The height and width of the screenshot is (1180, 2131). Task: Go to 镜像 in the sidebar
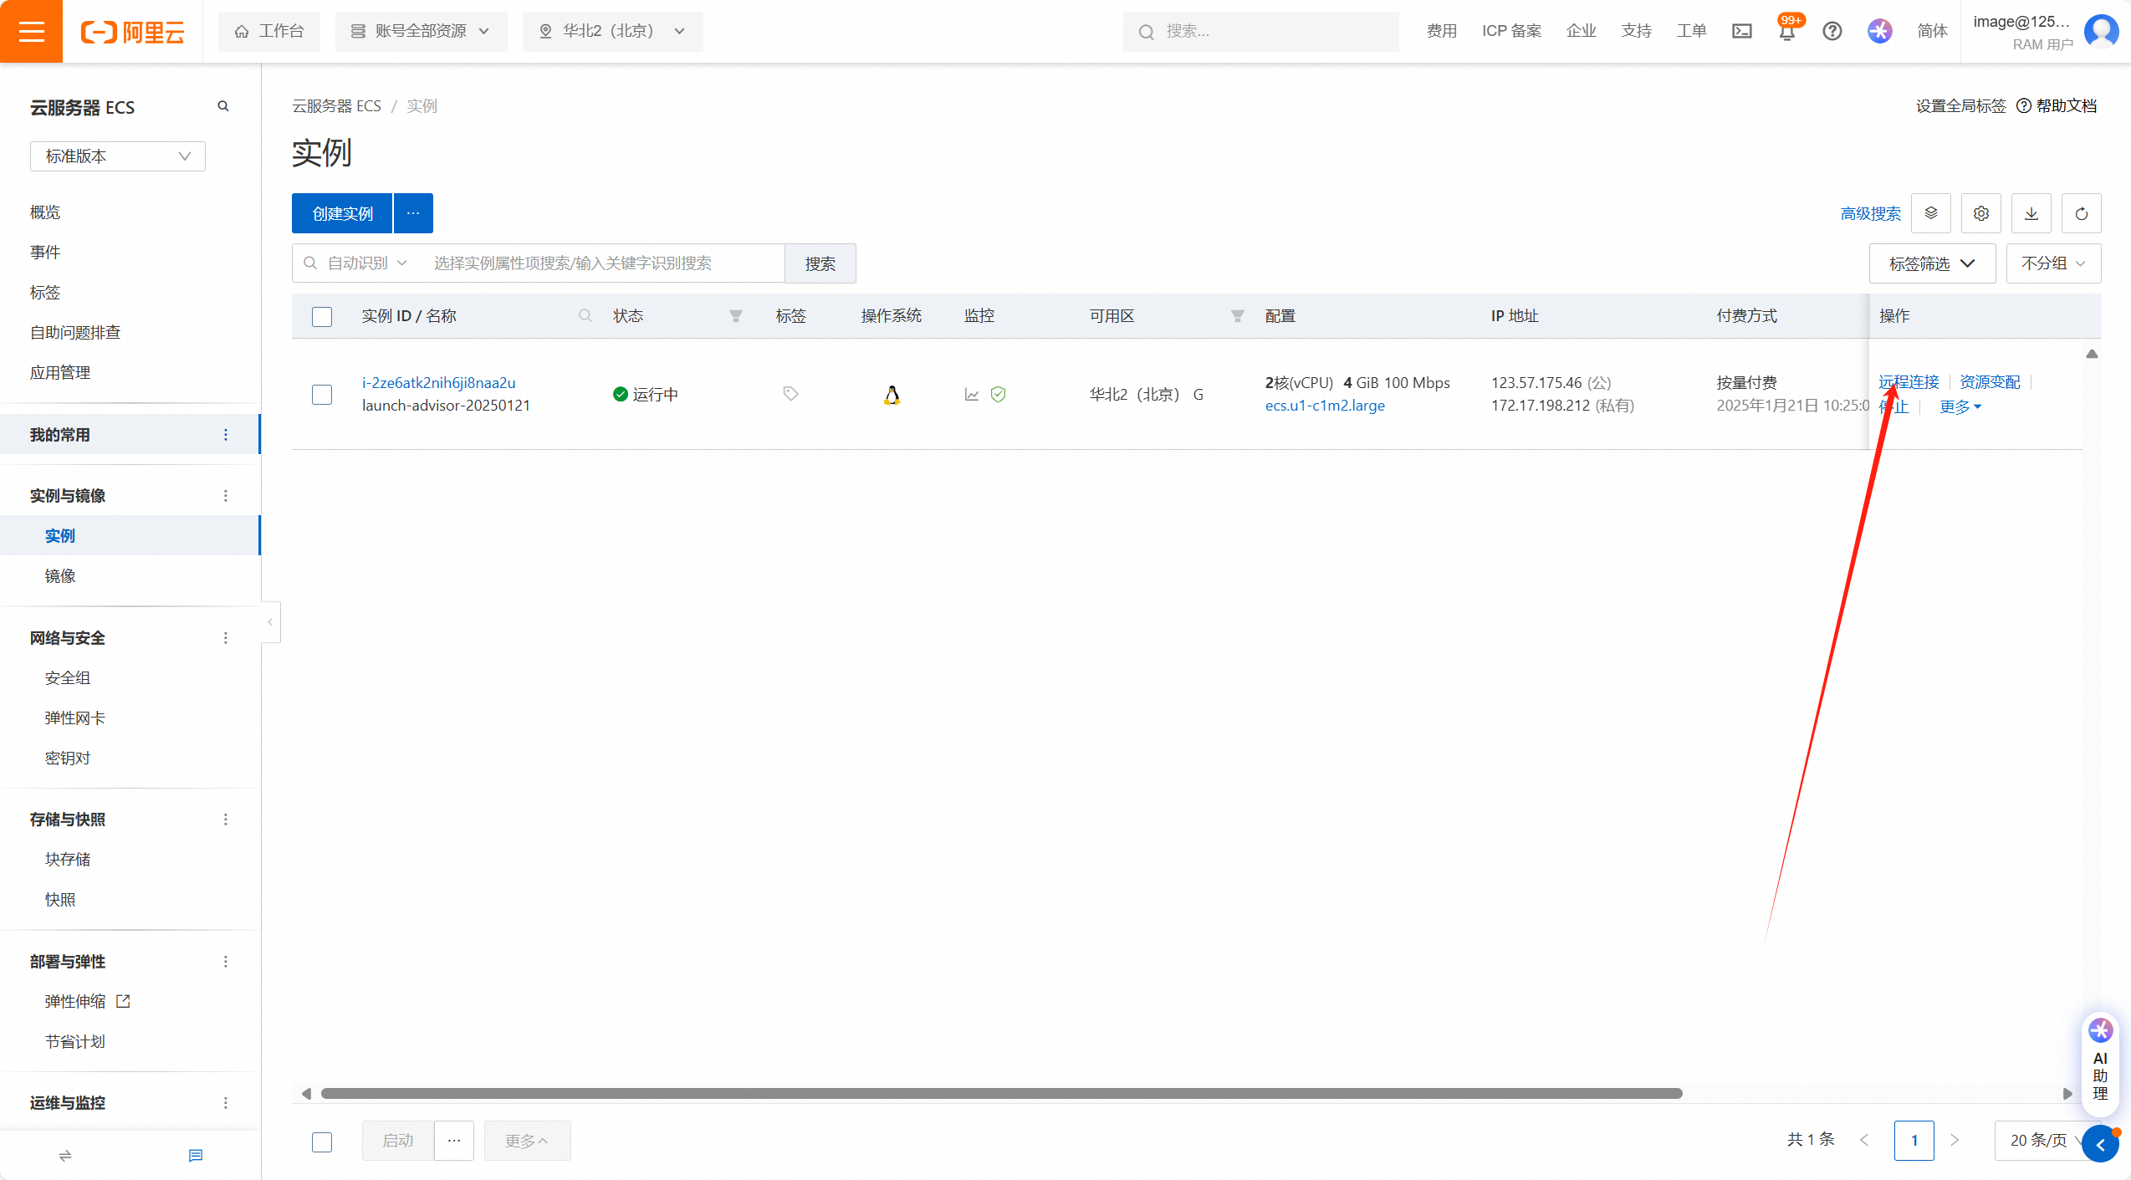[60, 576]
